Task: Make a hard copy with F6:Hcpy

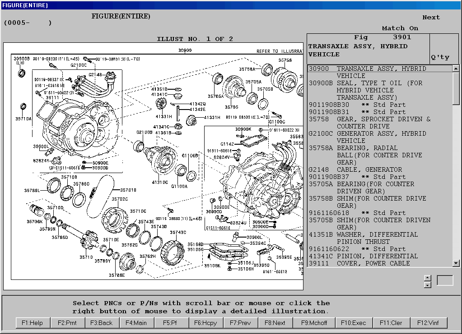Action: click(x=205, y=323)
